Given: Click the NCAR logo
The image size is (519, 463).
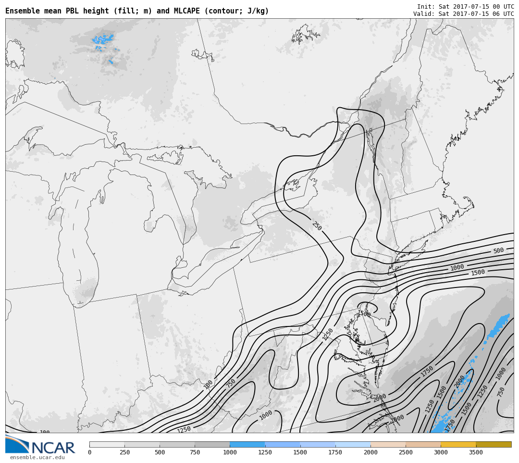Looking at the screenshot, I should (x=40, y=444).
